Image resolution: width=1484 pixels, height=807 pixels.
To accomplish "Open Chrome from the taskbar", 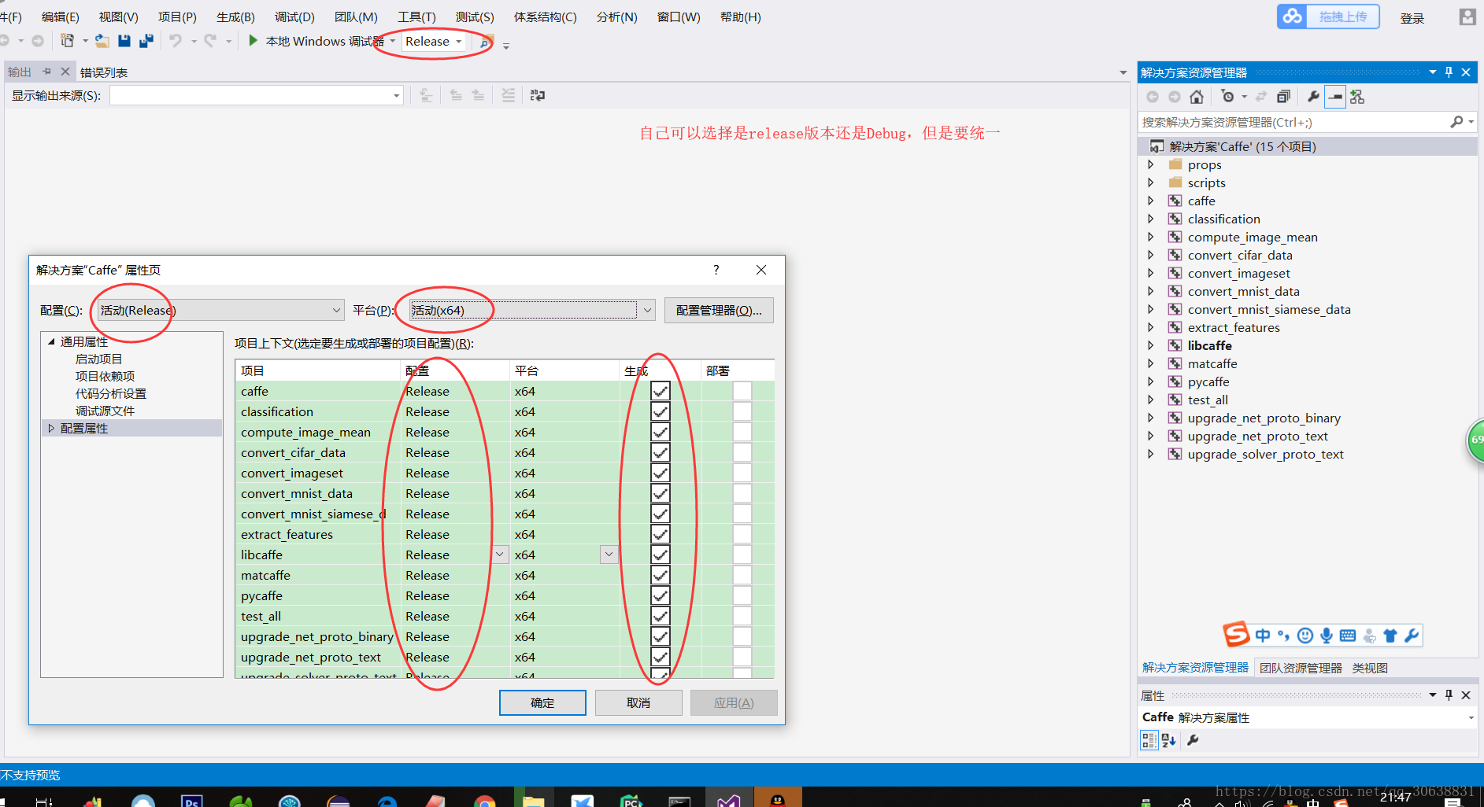I will click(x=485, y=801).
